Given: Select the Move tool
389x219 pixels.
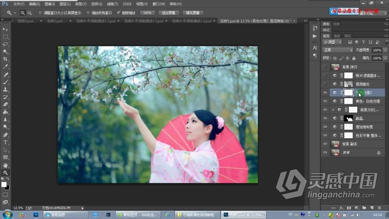Looking at the screenshot, I should (x=5, y=29).
